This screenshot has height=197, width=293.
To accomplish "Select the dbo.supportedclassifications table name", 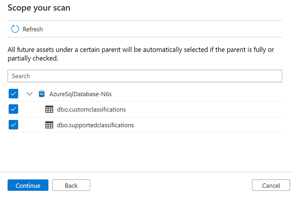I will pos(95,125).
